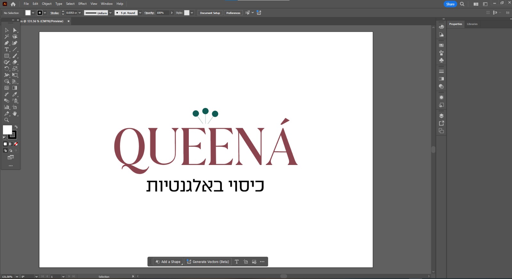Viewport: 512px width, 279px height.
Task: Open the Layers panel icon
Action: pyautogui.click(x=441, y=116)
